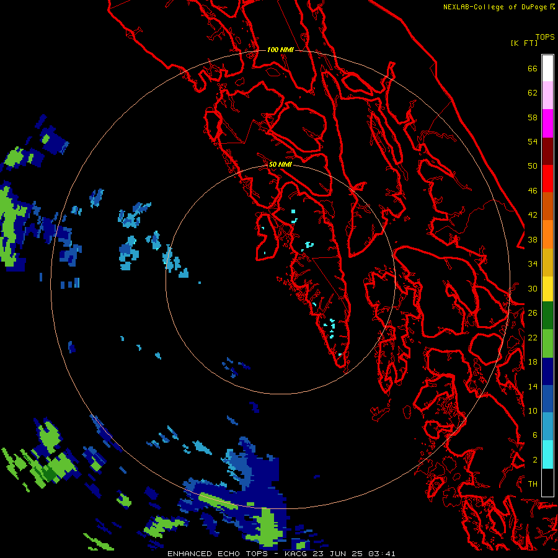Click the legend value '42'
558x558 pixels.
(533, 215)
